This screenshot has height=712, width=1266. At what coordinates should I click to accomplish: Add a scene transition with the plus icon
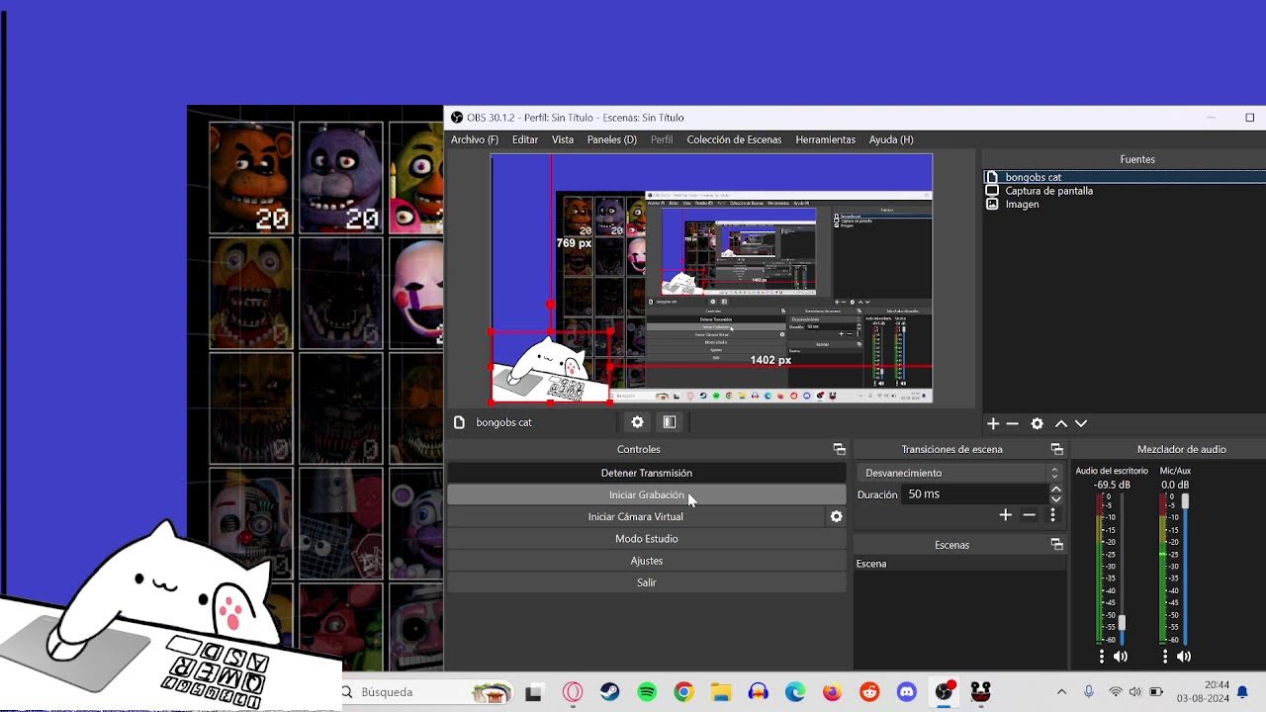[1005, 515]
